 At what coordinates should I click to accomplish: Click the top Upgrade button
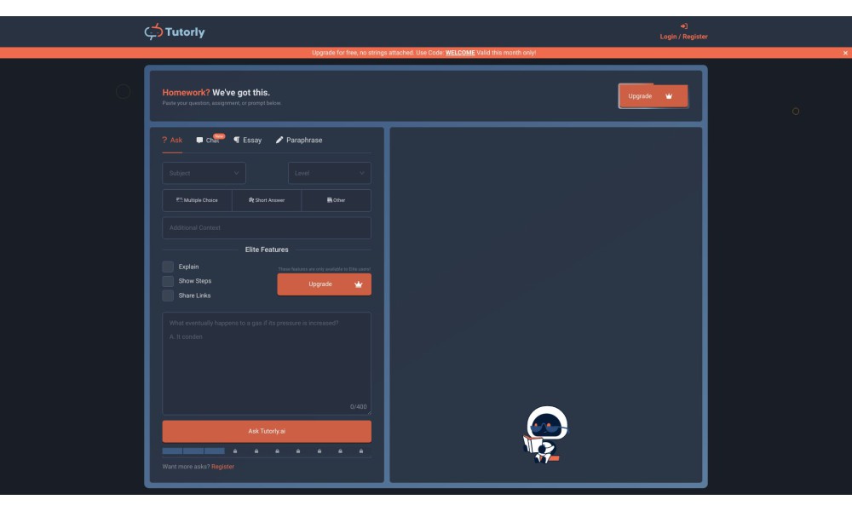(653, 96)
